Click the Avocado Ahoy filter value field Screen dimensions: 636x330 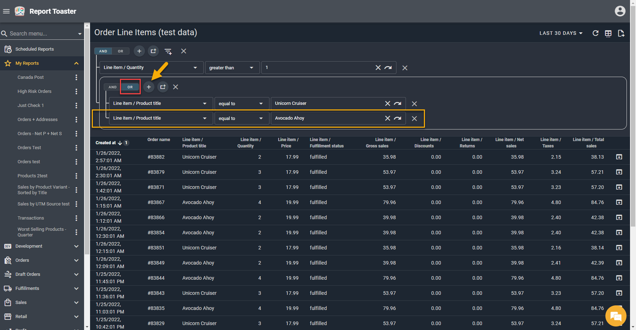327,118
